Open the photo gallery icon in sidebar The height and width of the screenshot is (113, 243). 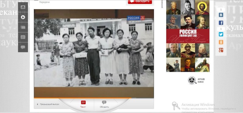pos(23,27)
